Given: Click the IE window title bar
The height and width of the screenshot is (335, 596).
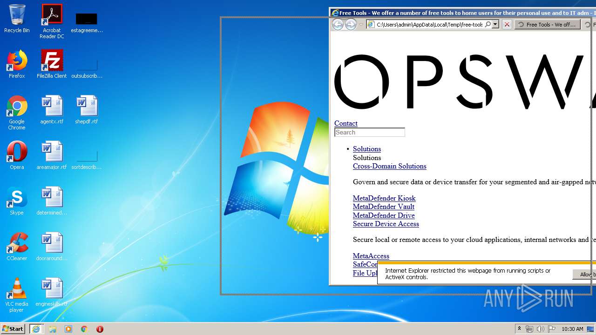Looking at the screenshot, I should click(x=462, y=13).
